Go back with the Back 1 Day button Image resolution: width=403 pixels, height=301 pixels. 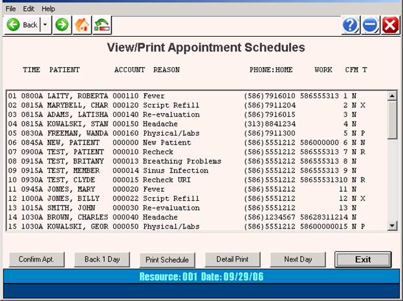click(x=102, y=260)
